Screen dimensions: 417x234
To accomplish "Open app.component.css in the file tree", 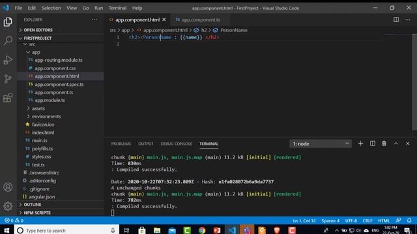I will [55, 68].
